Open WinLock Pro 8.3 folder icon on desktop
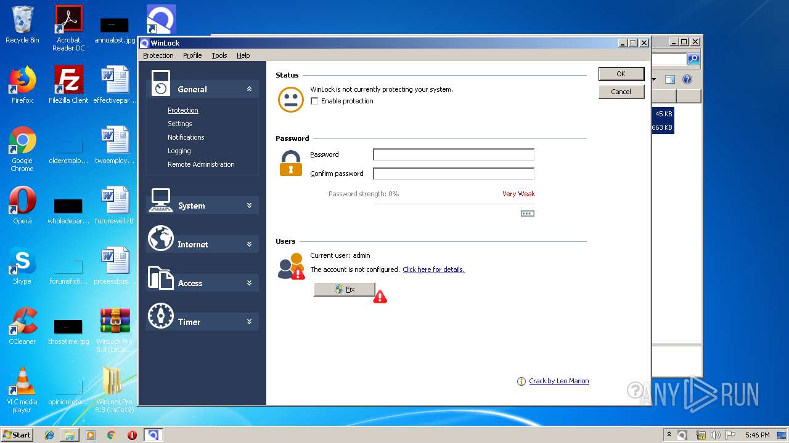Image resolution: width=789 pixels, height=443 pixels. tap(115, 390)
